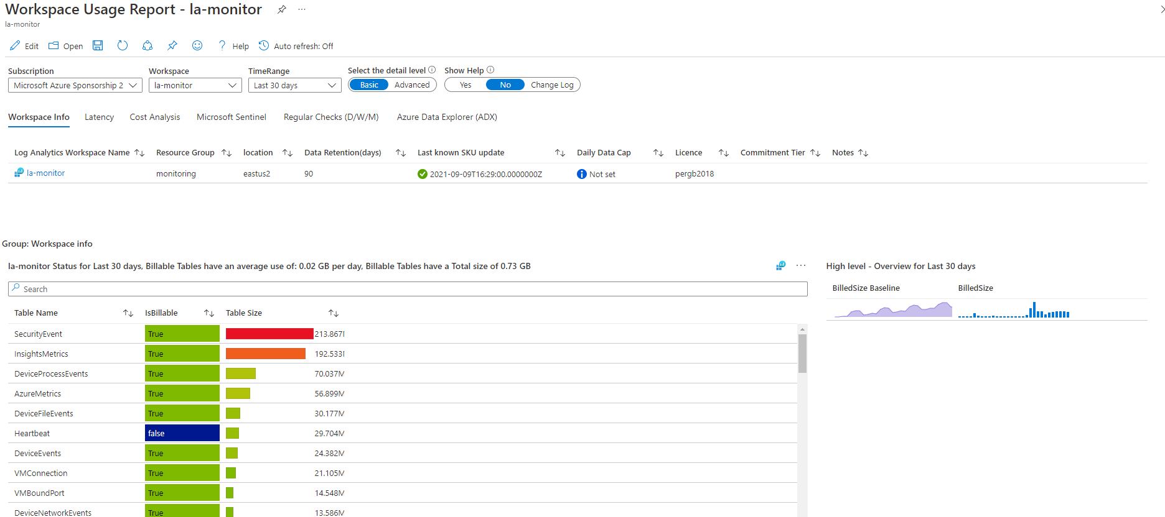Image resolution: width=1165 pixels, height=517 pixels.
Task: Click the Log Analytics icon above the table grid
Action: coord(780,266)
